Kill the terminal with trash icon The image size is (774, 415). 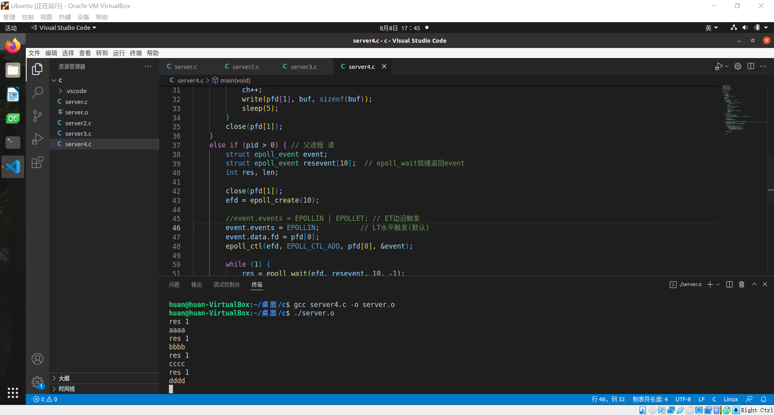tap(741, 284)
